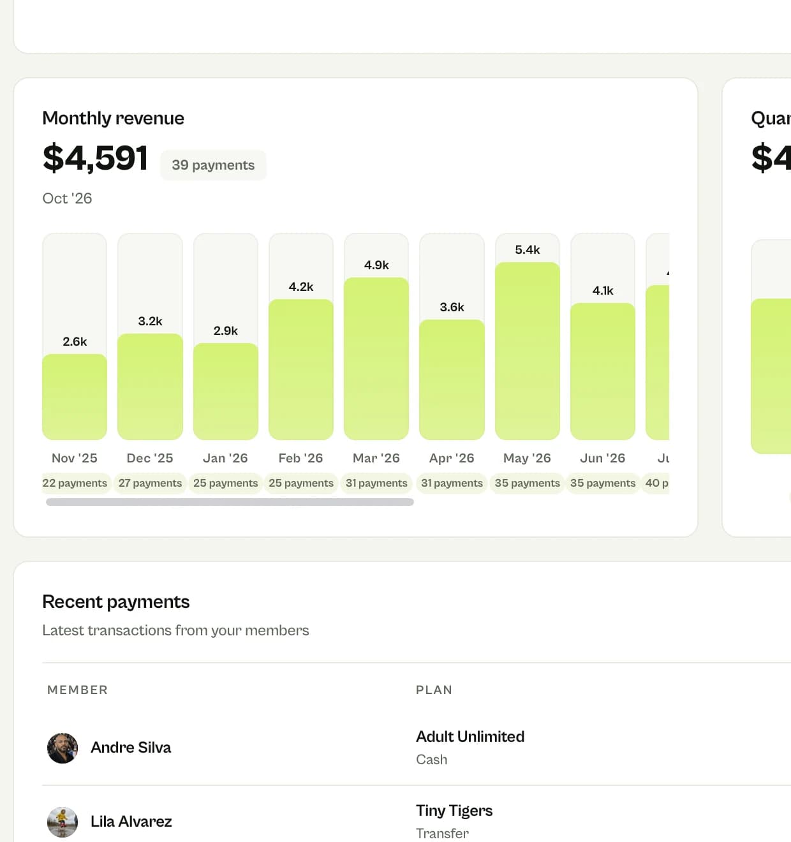Click the horizontal scrollbar under the revenue chart
Image resolution: width=791 pixels, height=842 pixels.
(x=230, y=502)
